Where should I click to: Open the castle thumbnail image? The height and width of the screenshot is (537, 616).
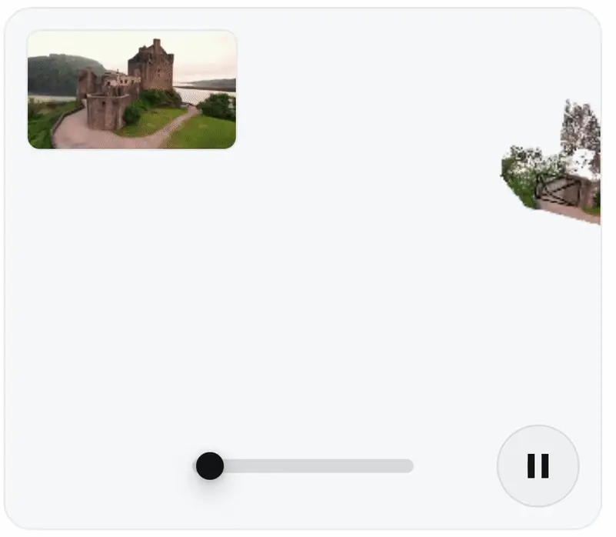click(x=132, y=90)
